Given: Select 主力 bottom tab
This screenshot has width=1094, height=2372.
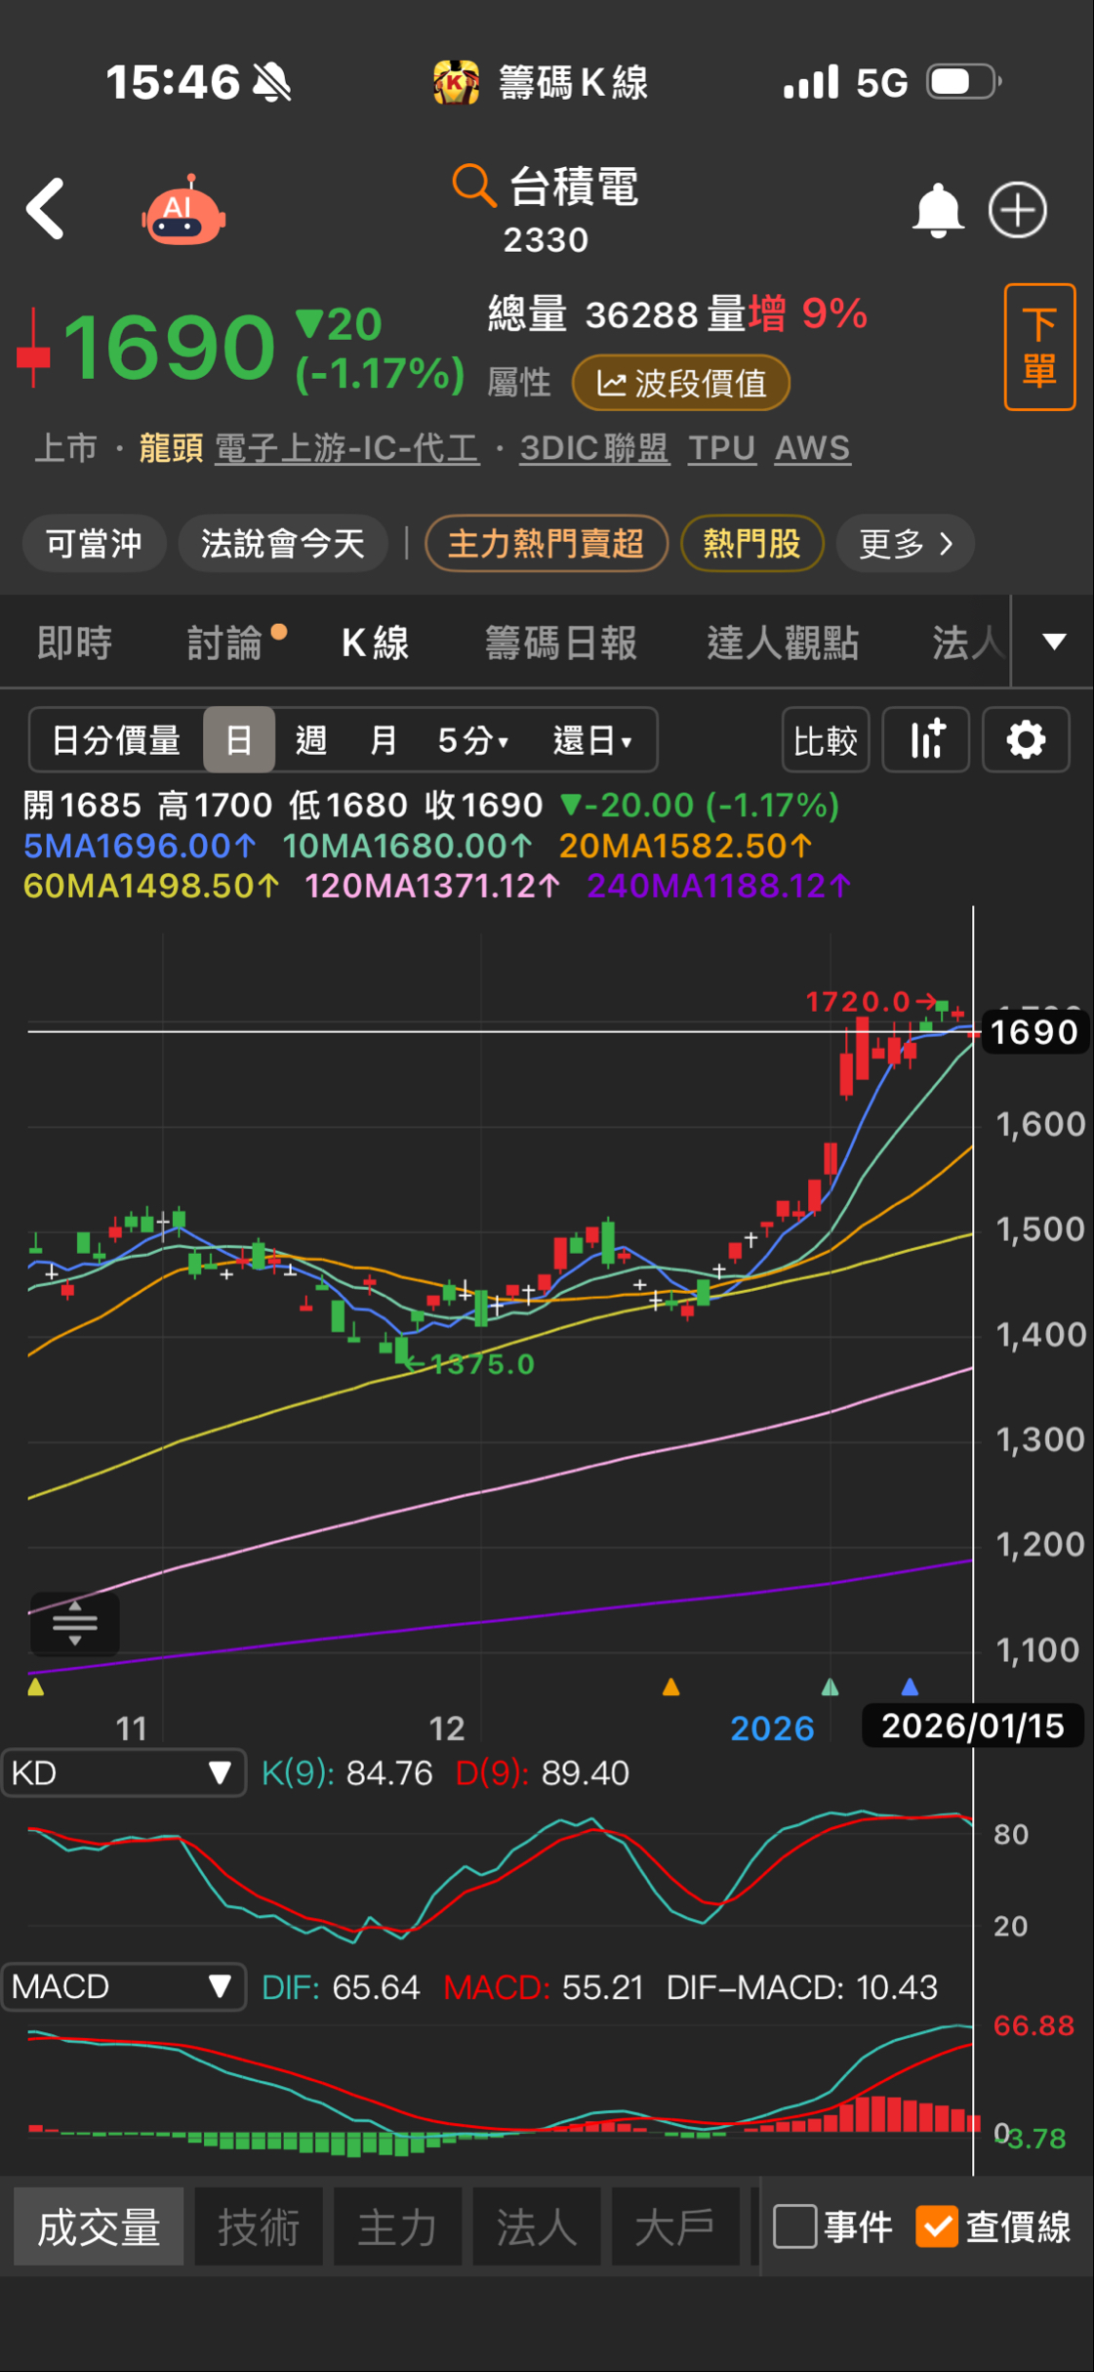Looking at the screenshot, I should [x=397, y=2227].
